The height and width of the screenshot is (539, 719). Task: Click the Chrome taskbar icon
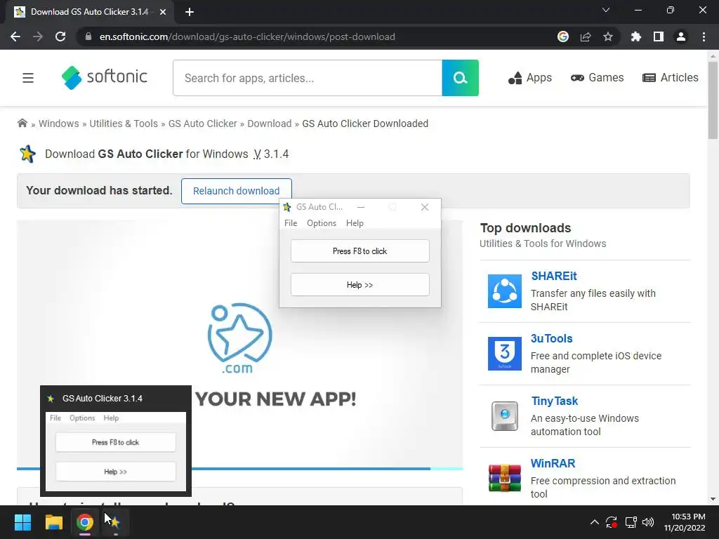[x=85, y=522]
